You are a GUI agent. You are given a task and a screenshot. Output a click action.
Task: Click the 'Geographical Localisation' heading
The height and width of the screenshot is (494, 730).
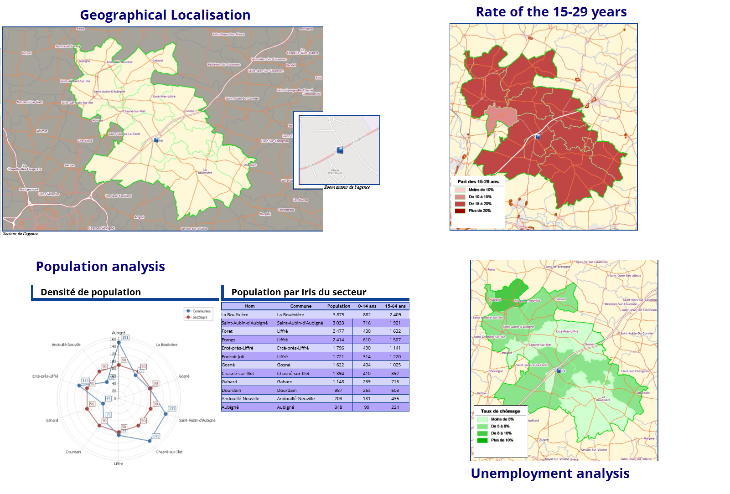point(165,15)
